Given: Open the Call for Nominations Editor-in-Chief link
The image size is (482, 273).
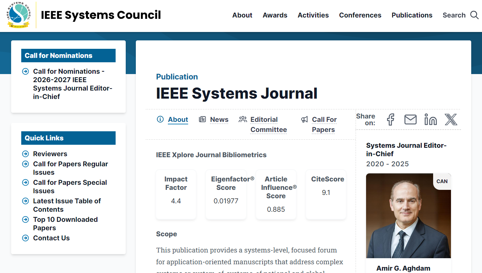Looking at the screenshot, I should (x=72, y=84).
